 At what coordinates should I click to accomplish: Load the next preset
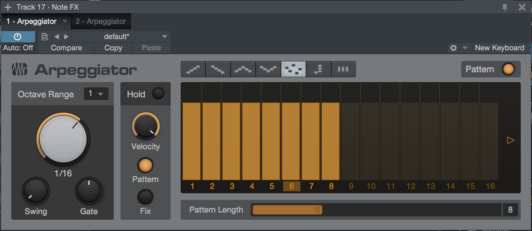(x=66, y=37)
